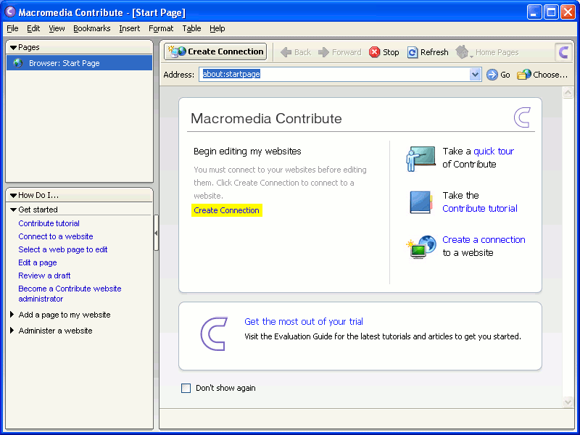Click the Home Pages house icon

[x=462, y=51]
